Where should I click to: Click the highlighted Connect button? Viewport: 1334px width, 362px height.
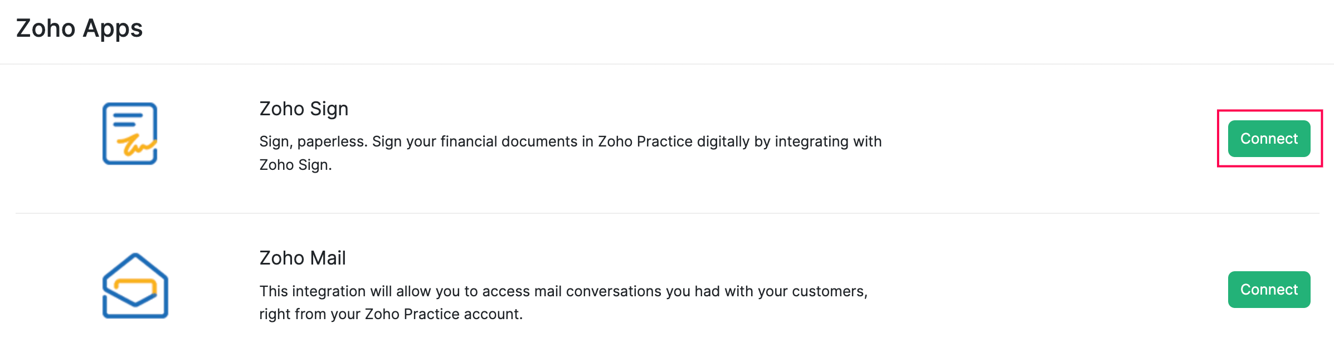[x=1268, y=139]
